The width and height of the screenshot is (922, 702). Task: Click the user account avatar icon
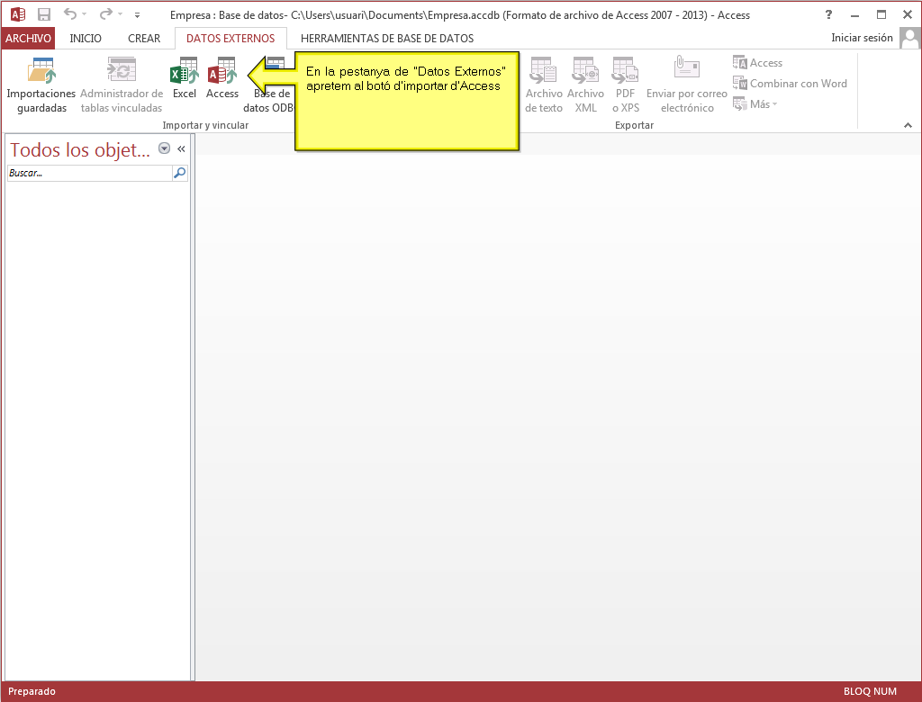point(909,38)
